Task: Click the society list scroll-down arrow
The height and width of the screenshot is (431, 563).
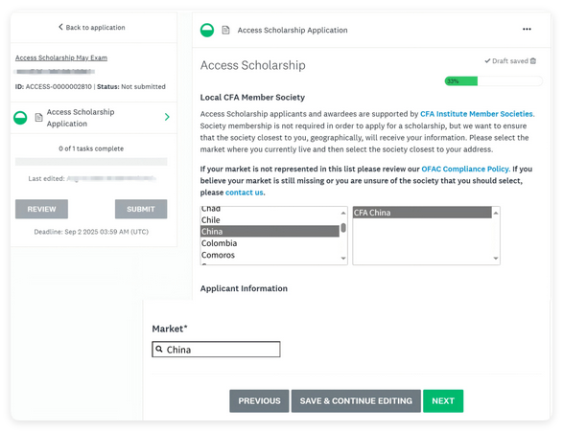Action: click(496, 259)
